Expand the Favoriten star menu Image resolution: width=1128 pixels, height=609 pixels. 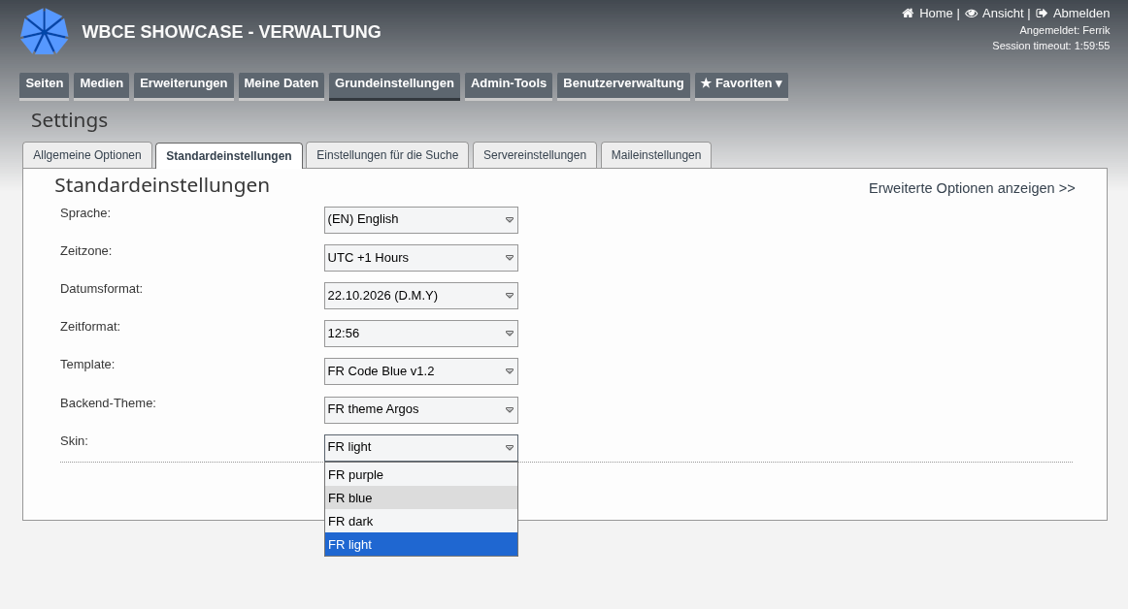742,84
